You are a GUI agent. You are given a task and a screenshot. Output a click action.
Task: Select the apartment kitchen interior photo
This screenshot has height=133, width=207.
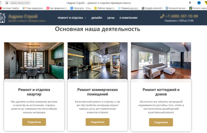34,61
